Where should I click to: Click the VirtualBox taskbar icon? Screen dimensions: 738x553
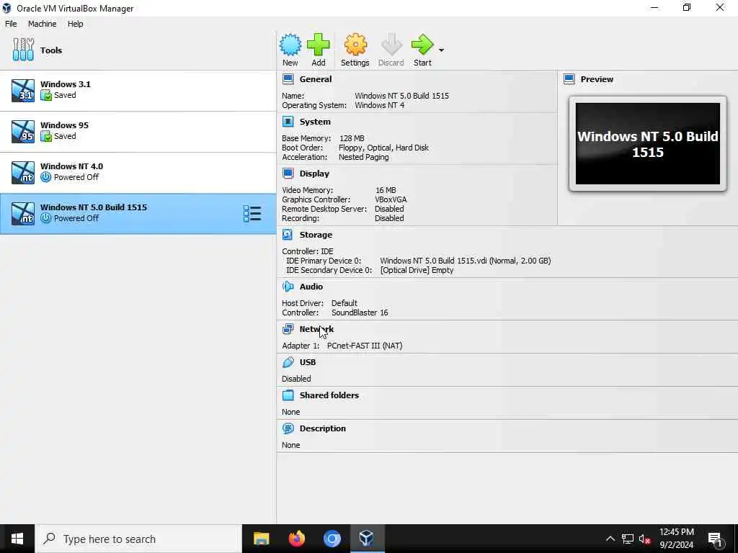pos(367,539)
